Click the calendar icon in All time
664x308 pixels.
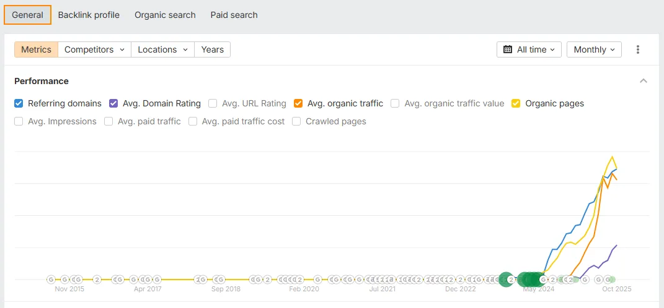[x=508, y=49]
